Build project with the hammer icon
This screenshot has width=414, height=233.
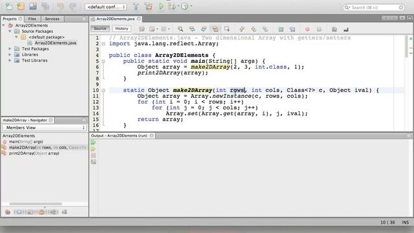point(136,6)
